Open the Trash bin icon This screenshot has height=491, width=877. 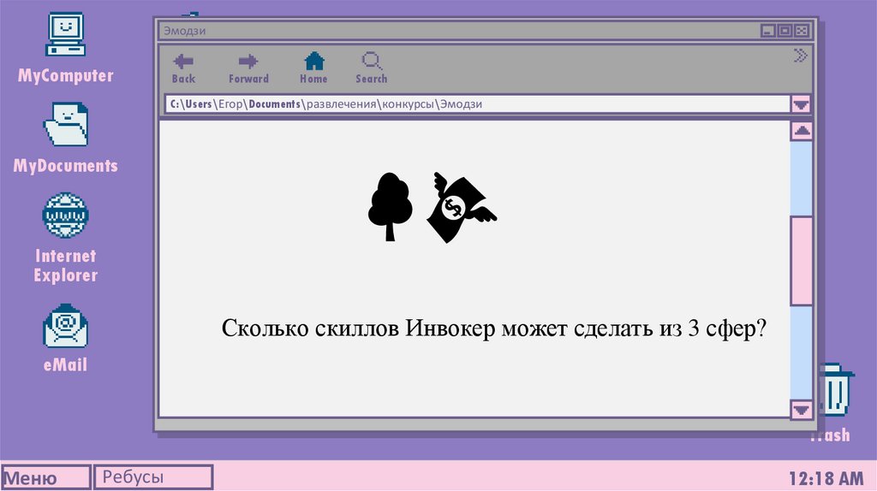(837, 389)
